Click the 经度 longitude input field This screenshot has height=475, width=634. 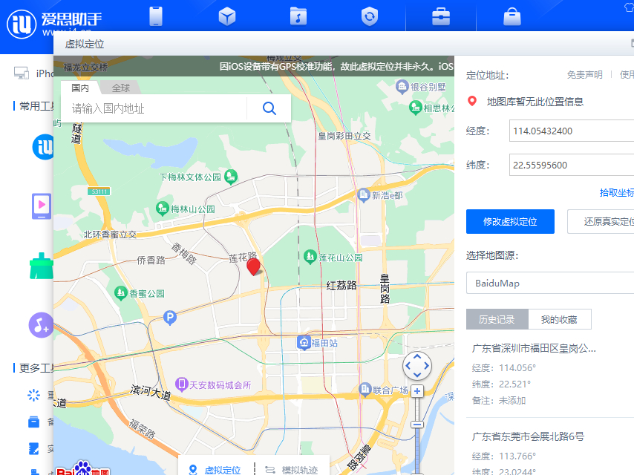572,131
